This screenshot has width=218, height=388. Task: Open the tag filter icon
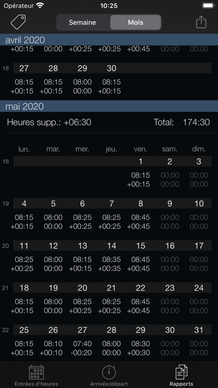[x=18, y=22]
